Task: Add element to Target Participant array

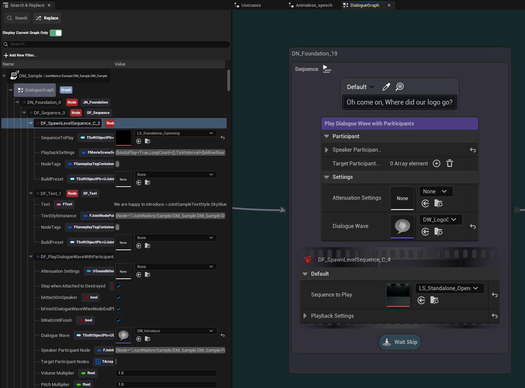Action: (x=436, y=164)
